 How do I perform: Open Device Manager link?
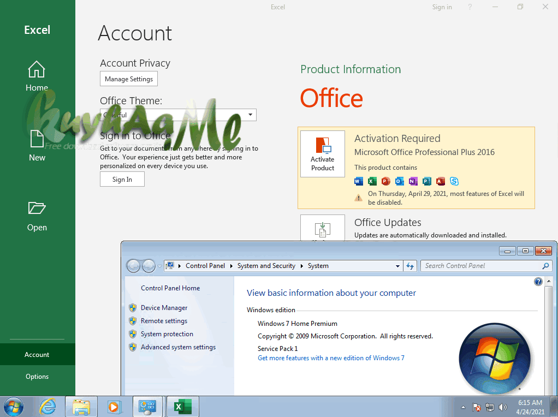[164, 308]
